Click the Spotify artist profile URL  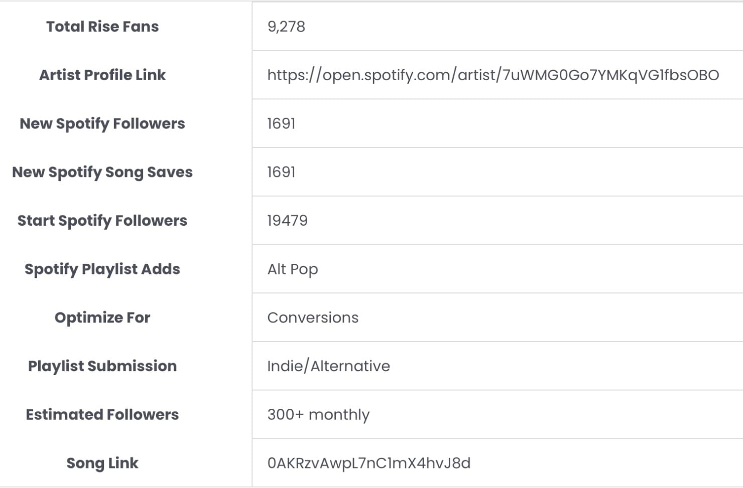(x=492, y=75)
